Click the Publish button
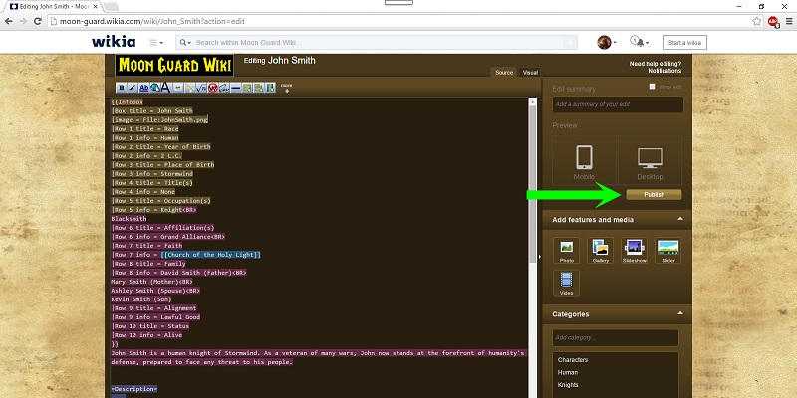Screen dimensions: 797x398 [x=654, y=194]
